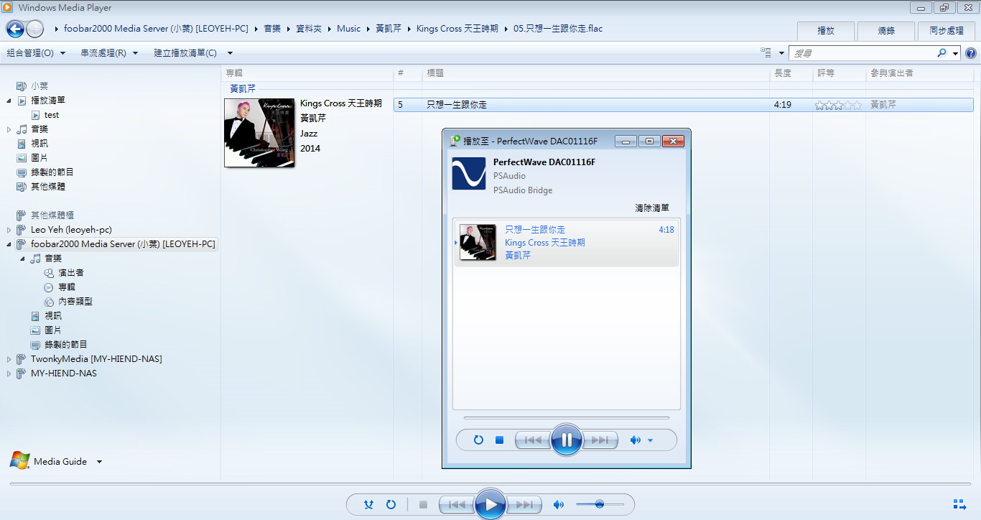Collapse the foobar2000 Media Server node

coord(9,244)
